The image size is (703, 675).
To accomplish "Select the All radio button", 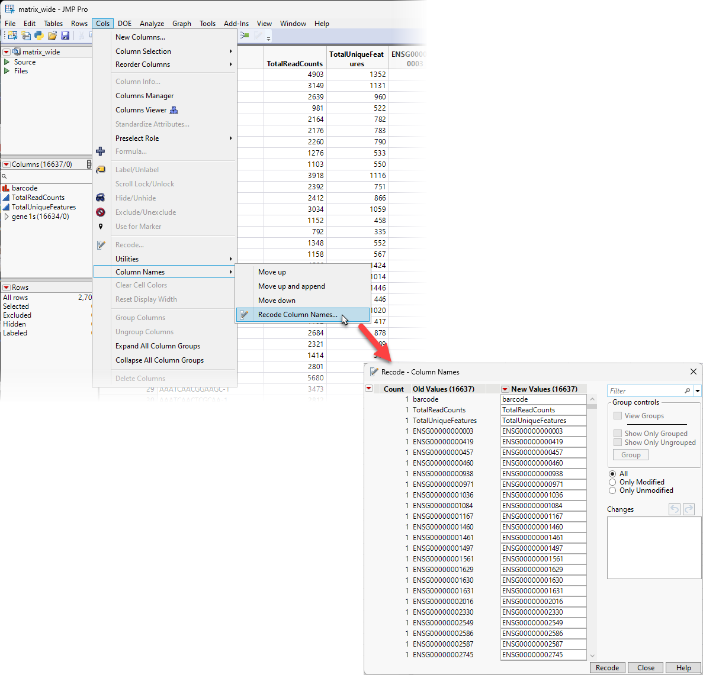I will pos(612,474).
